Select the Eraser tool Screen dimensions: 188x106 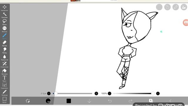click(x=5, y=43)
